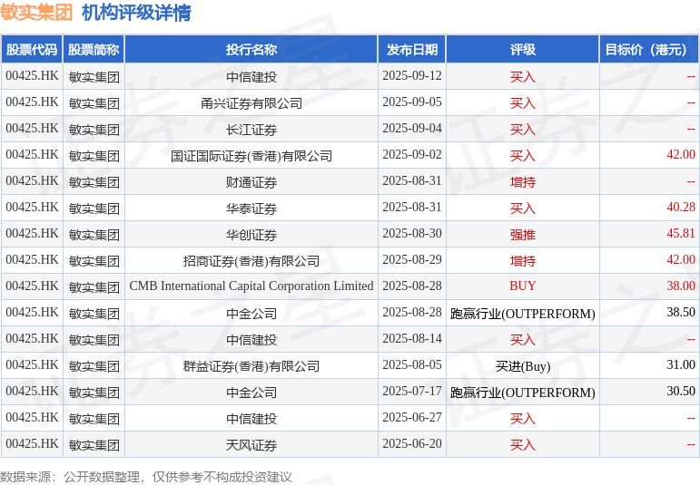Click the 敏实集团 title text

click(36, 12)
